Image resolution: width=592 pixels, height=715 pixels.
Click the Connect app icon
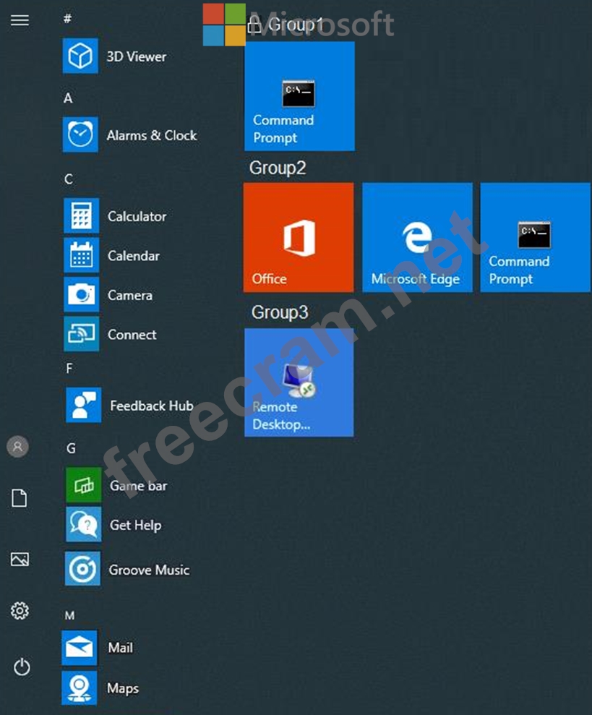81,334
